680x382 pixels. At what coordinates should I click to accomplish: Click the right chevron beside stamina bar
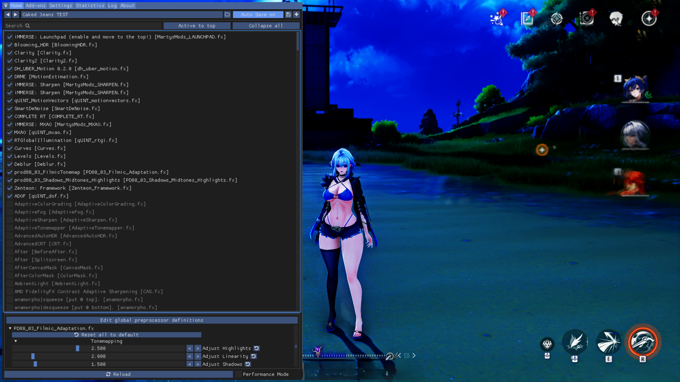coord(414,355)
